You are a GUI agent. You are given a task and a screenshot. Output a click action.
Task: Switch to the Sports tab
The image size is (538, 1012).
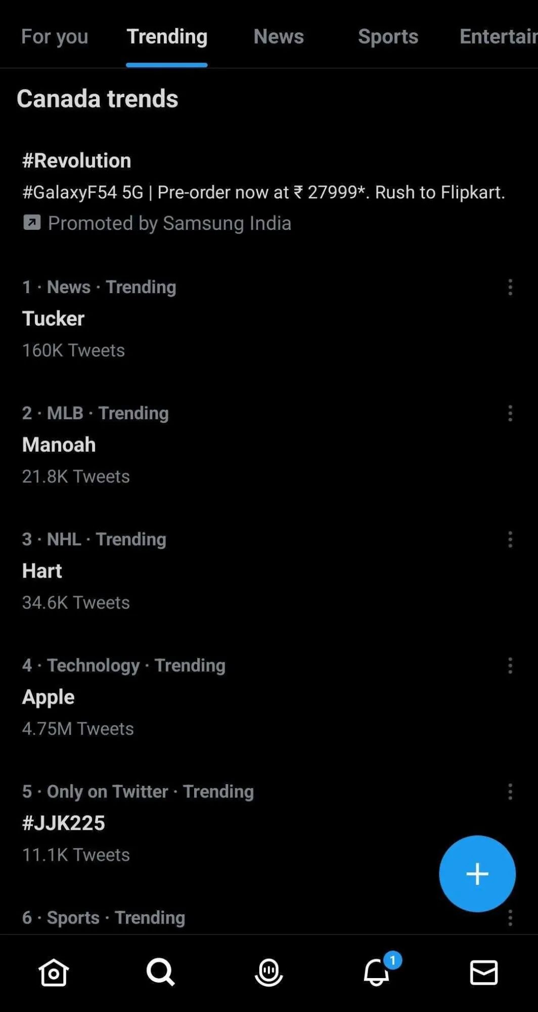coord(388,36)
